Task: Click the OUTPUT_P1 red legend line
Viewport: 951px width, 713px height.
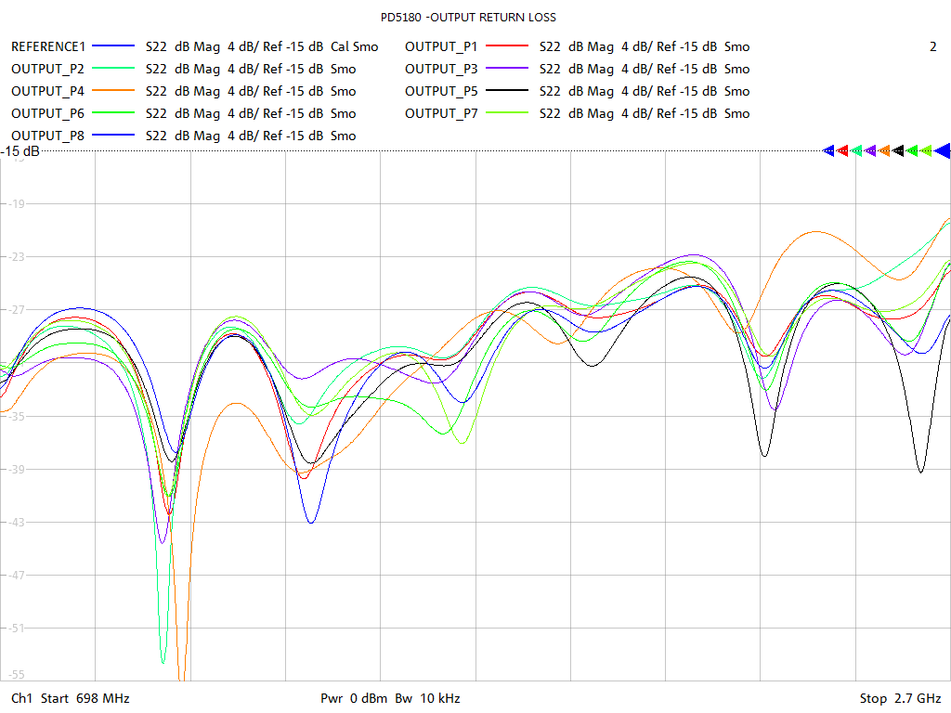Action: (x=507, y=46)
